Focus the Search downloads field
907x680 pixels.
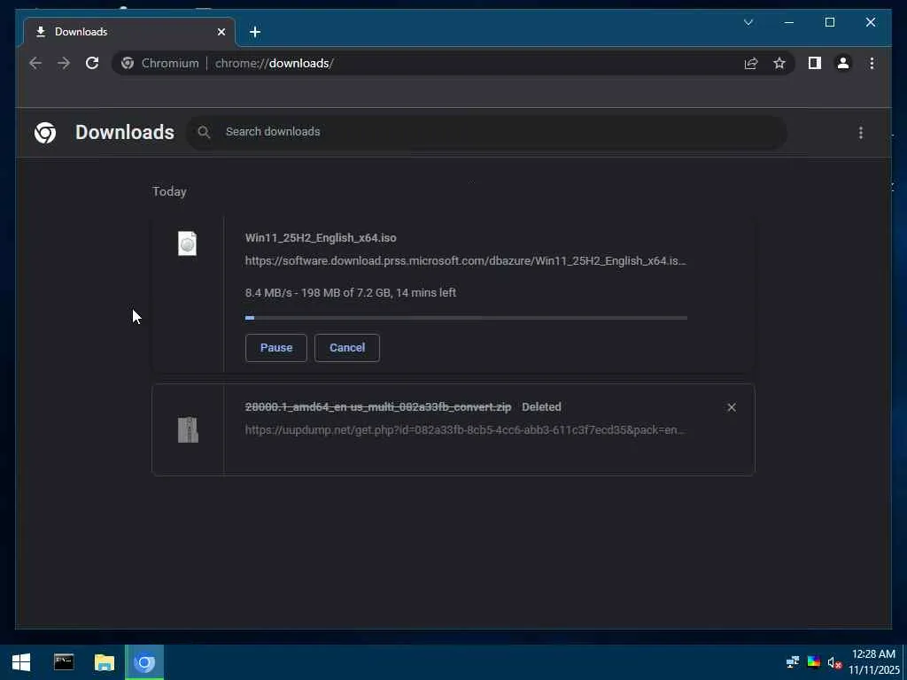[486, 133]
